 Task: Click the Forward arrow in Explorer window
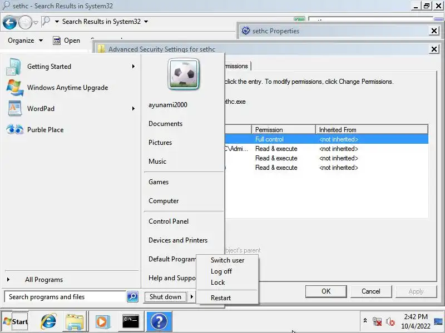[25, 22]
